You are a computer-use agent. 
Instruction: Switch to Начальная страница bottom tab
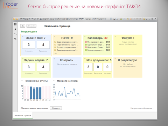pyautogui.click(x=23, y=115)
